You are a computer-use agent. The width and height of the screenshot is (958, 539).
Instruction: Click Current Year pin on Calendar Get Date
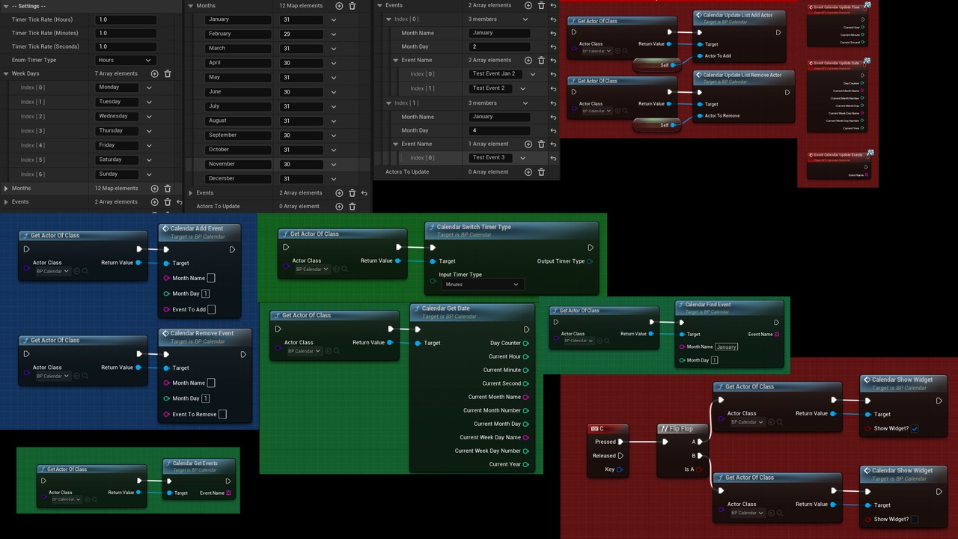click(526, 464)
